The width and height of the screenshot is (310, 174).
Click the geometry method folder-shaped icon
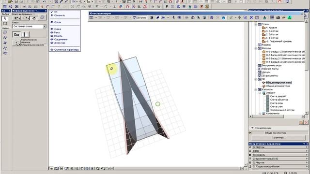click(16, 34)
